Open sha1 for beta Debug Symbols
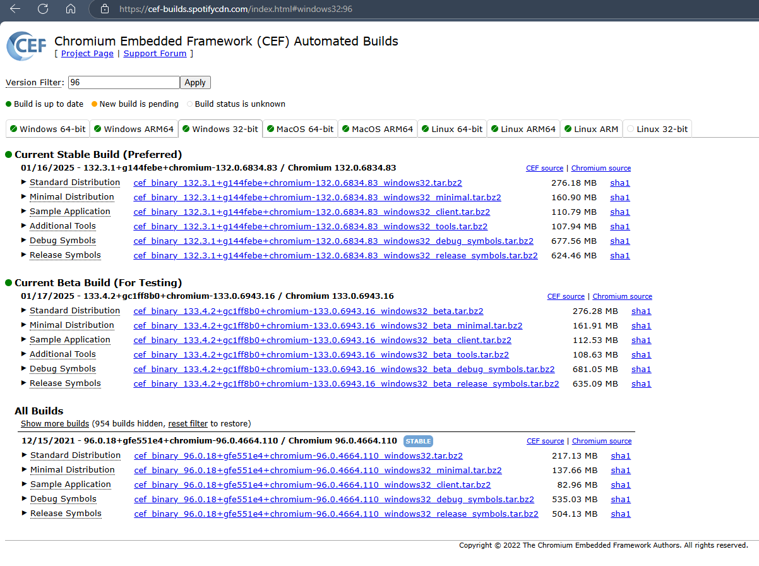The height and width of the screenshot is (566, 759). [641, 370]
